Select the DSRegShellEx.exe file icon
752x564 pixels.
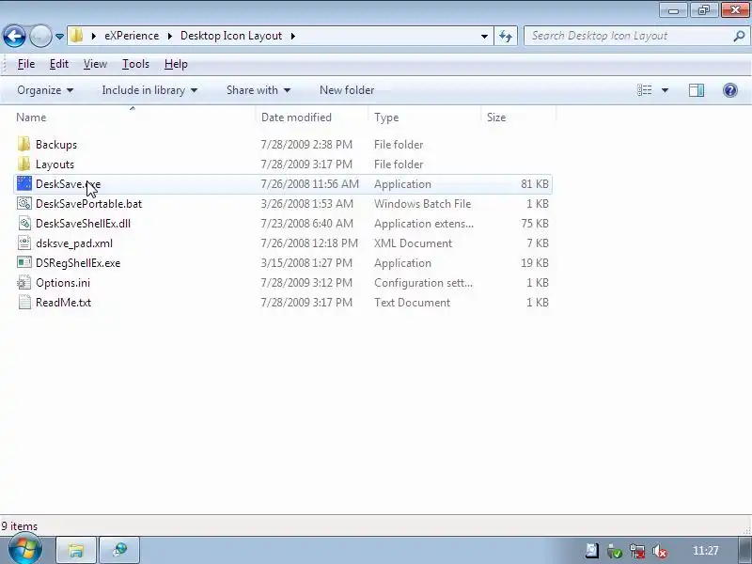point(24,262)
